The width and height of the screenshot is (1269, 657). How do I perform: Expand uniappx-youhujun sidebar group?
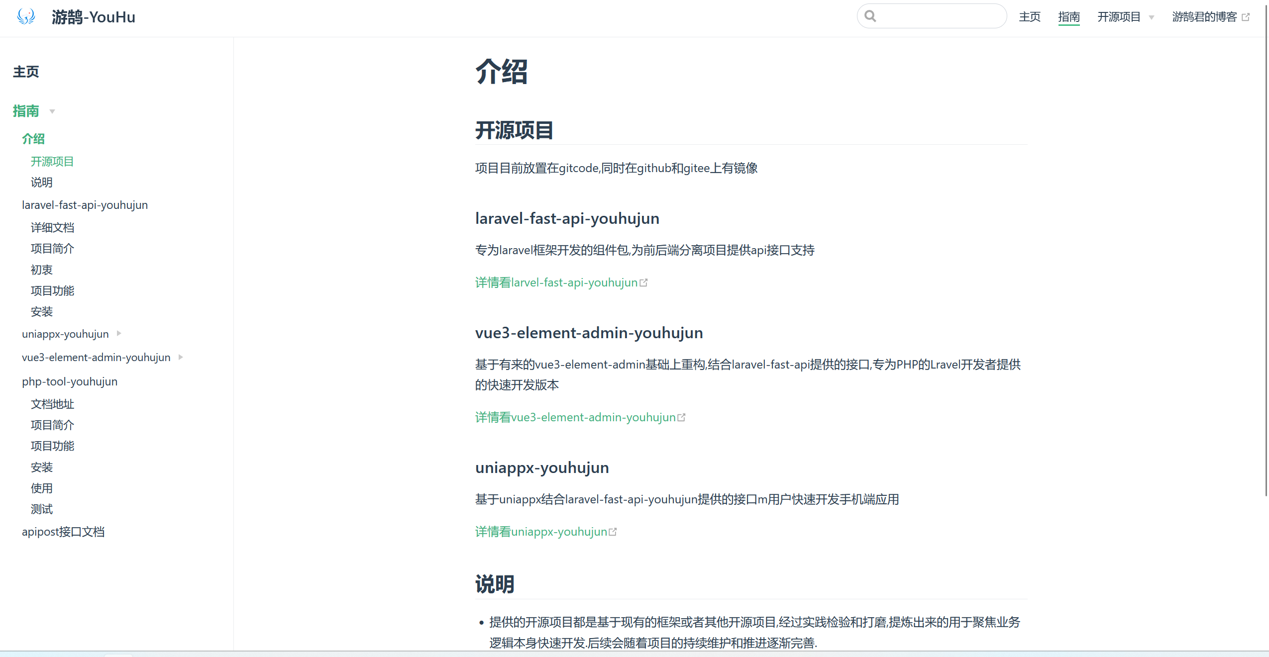119,334
